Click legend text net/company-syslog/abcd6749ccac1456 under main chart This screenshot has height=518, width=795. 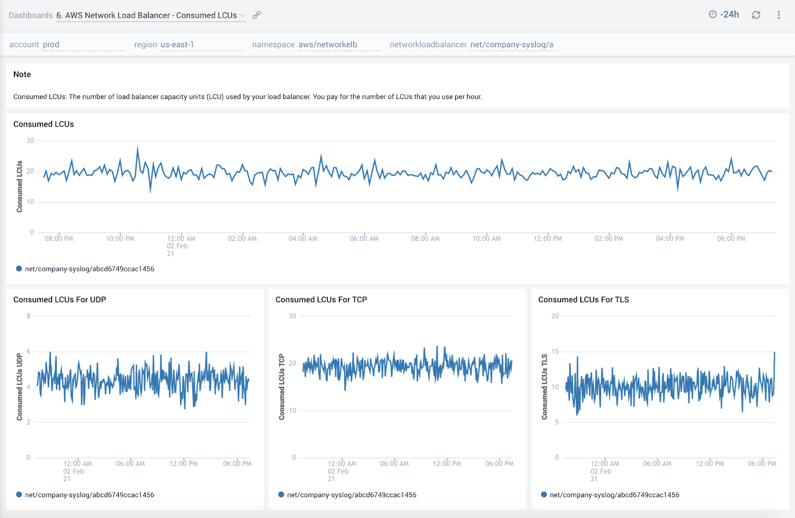pos(89,269)
